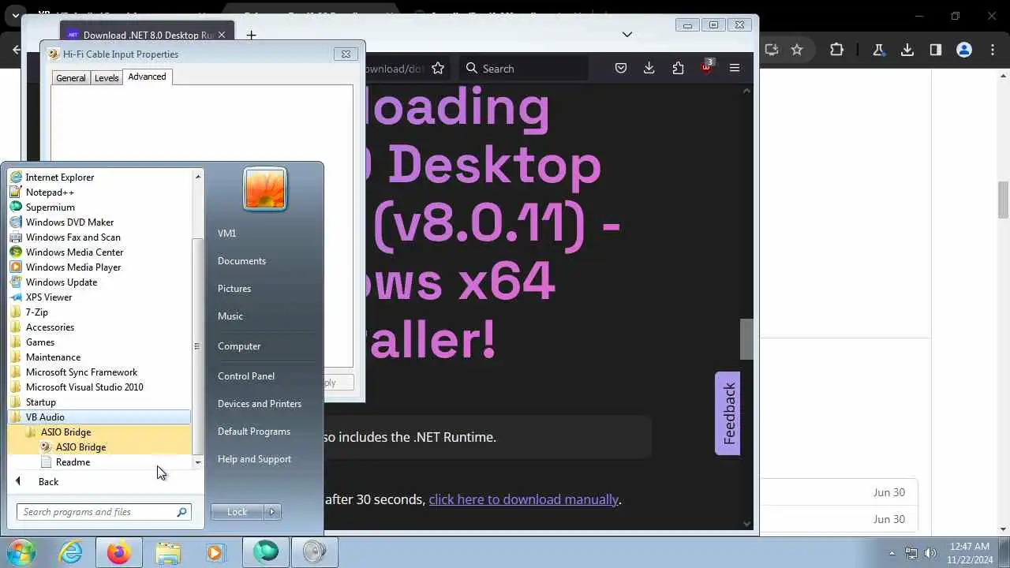Open Documents from the Start menu

coord(241,261)
